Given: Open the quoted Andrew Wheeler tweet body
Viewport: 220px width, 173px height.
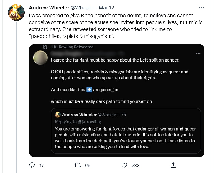Looking at the screenshot, I should pos(125,138).
